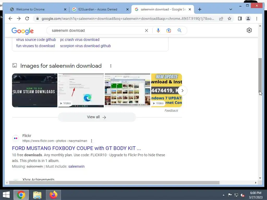This screenshot has width=267, height=200.
Task: Click the Chrome address bar URL
Action: 128,18
